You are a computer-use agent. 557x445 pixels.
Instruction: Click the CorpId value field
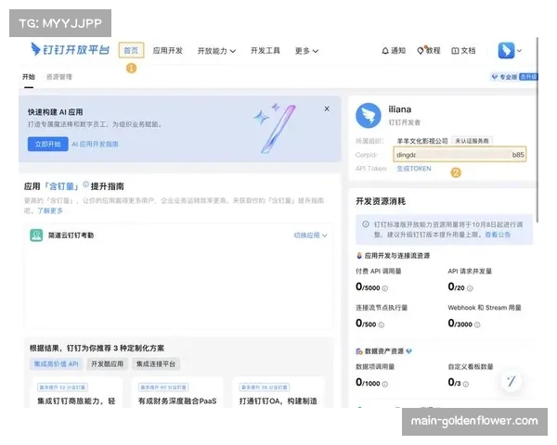pos(460,155)
